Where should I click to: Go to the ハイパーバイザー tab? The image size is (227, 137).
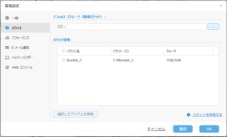(25, 57)
